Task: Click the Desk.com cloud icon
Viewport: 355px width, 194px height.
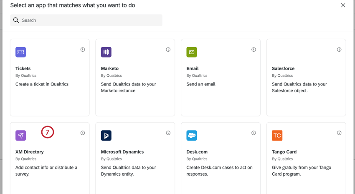Action: 192,136
